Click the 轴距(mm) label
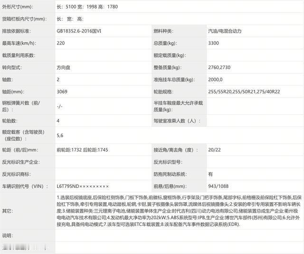 tap(13, 92)
